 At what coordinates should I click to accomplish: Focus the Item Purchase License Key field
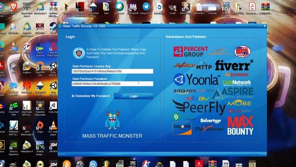click(112, 71)
